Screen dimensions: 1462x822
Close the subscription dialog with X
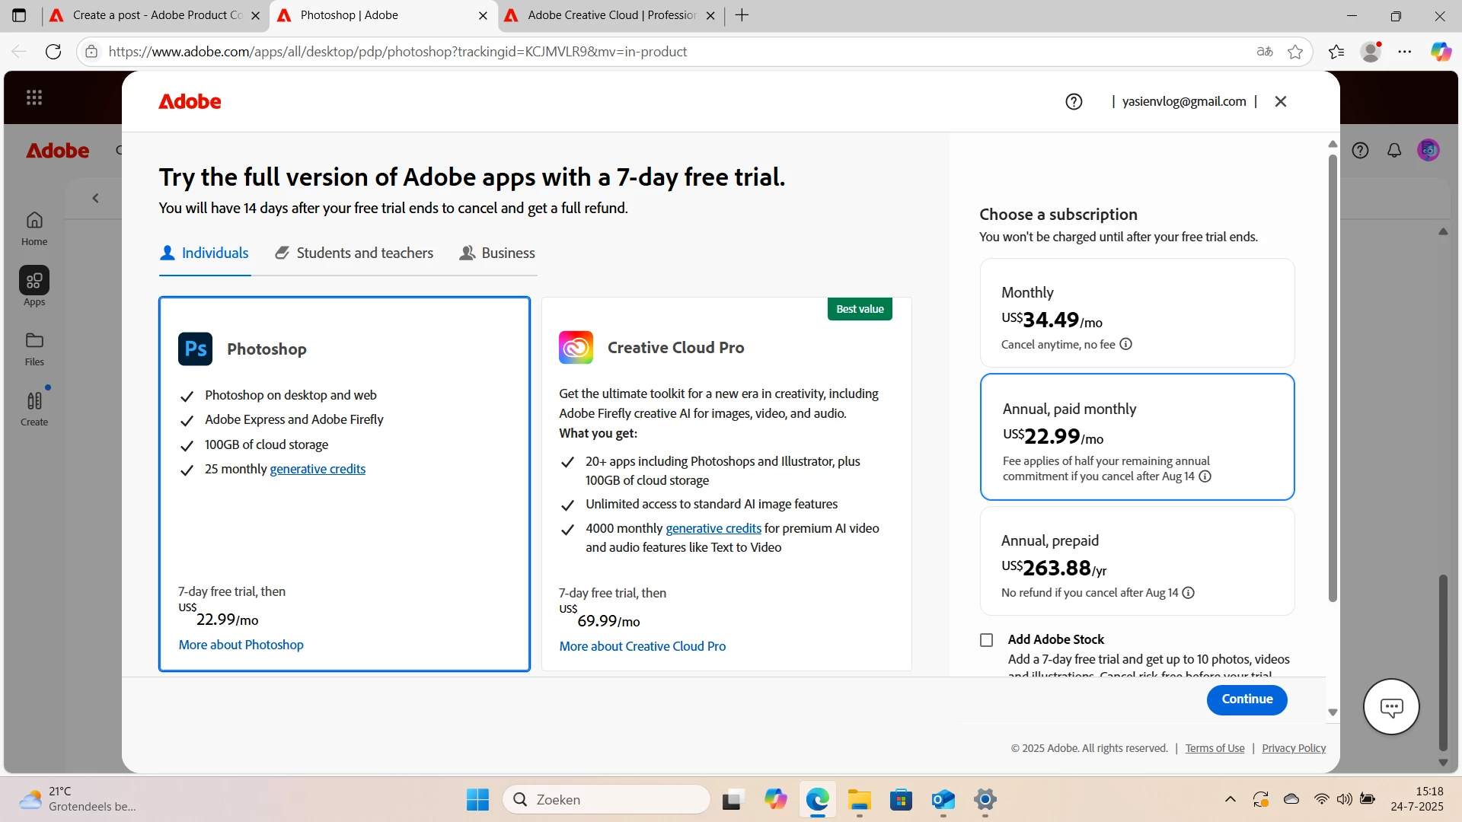(1281, 102)
